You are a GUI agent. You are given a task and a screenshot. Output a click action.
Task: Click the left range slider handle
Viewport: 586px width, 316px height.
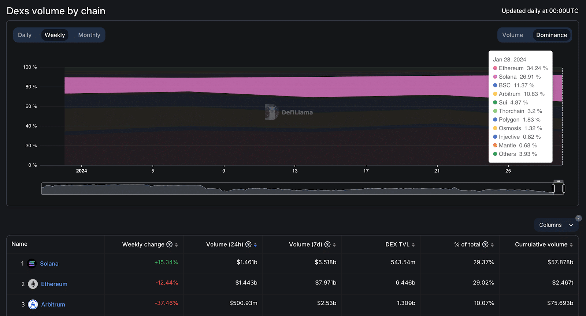553,189
